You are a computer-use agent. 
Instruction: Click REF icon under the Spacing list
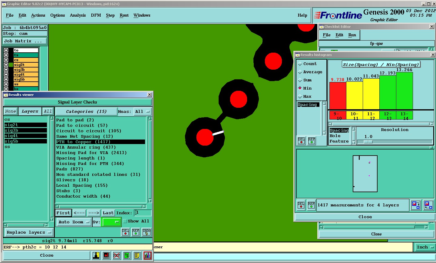point(312,141)
